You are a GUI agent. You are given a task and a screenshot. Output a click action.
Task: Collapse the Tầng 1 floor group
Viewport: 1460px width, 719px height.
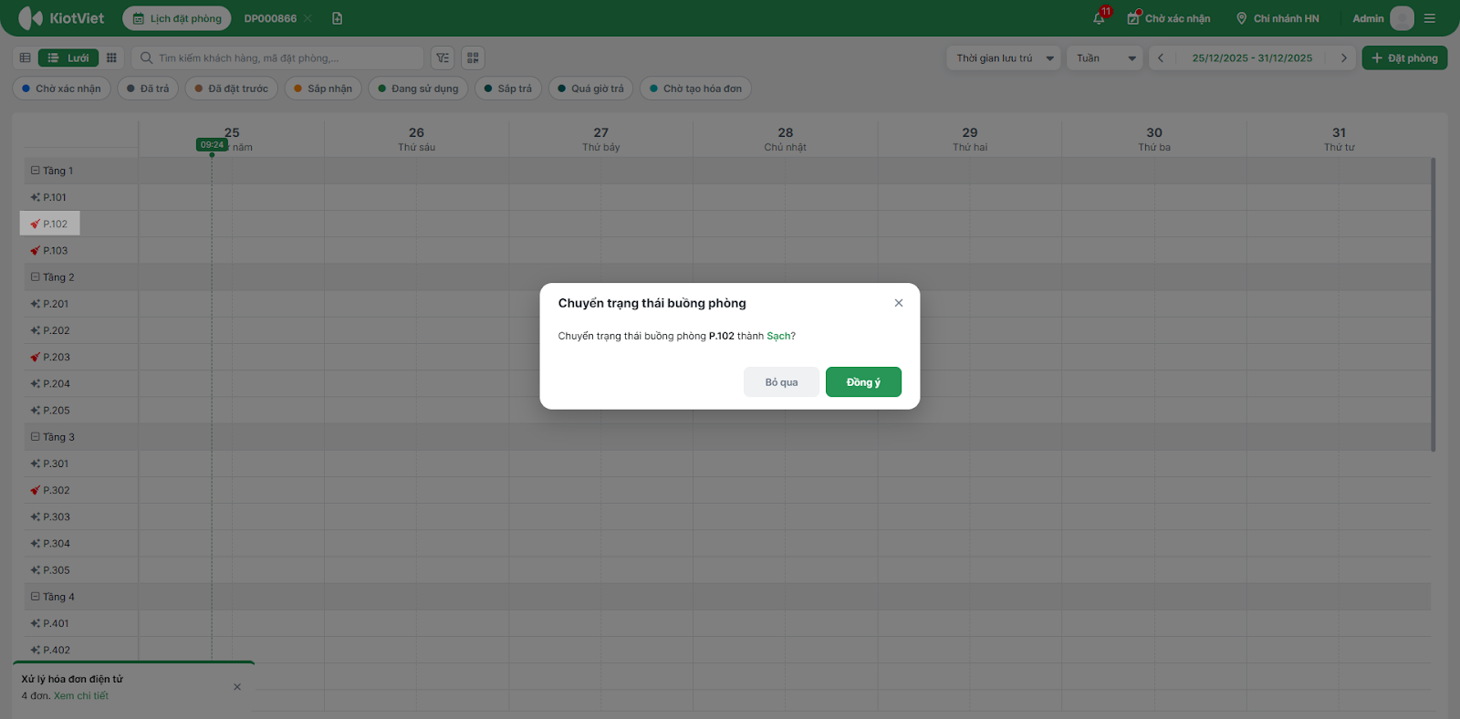[x=36, y=171]
